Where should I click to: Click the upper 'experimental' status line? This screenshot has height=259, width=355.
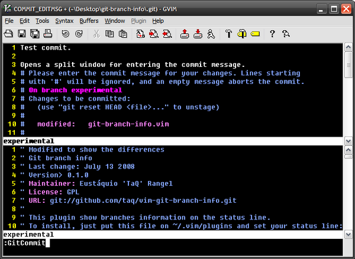[x=173, y=141]
